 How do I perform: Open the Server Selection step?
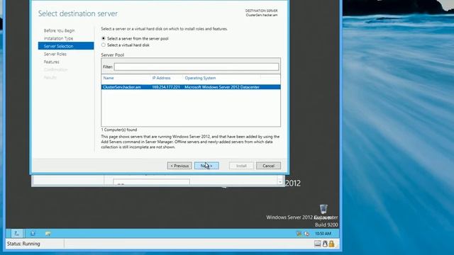66,46
